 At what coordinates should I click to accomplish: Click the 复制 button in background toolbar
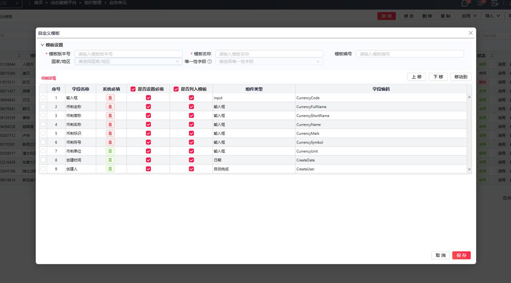click(x=446, y=16)
